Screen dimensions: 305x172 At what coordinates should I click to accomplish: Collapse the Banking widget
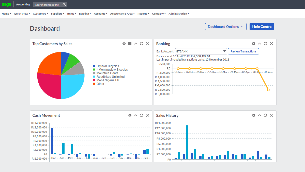259,44
